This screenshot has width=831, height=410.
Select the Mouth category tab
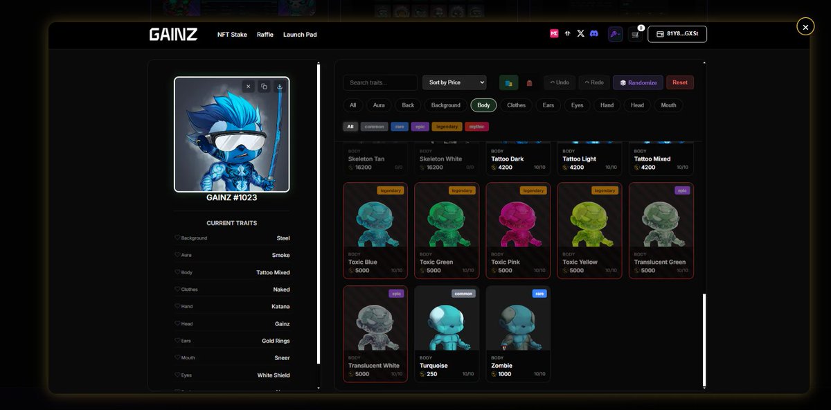click(668, 105)
